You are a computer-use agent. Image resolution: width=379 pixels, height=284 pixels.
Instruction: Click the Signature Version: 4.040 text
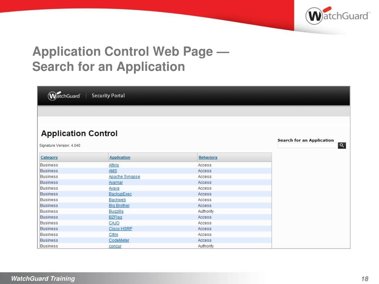point(60,145)
